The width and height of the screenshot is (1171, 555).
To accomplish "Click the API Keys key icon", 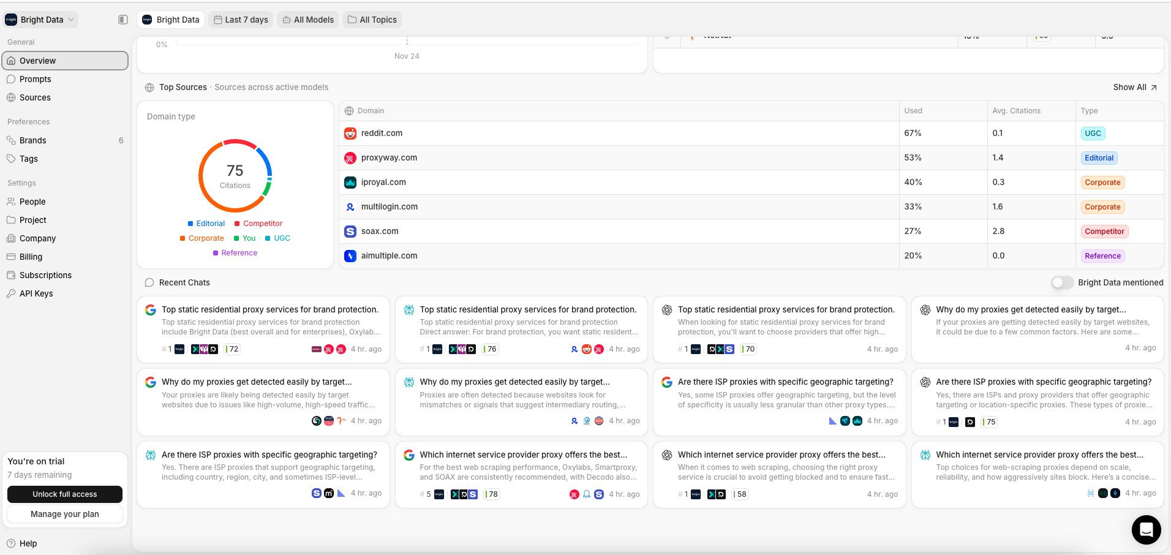I will [11, 293].
